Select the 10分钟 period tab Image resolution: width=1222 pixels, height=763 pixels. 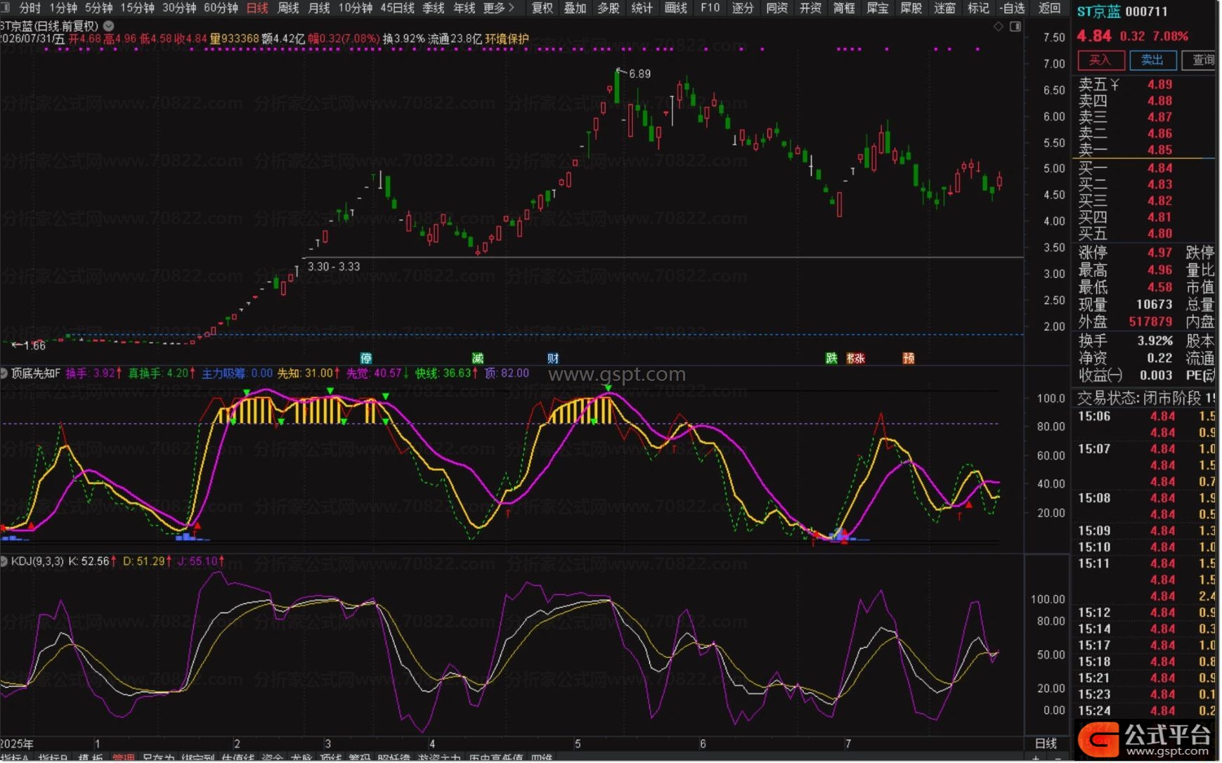click(356, 8)
